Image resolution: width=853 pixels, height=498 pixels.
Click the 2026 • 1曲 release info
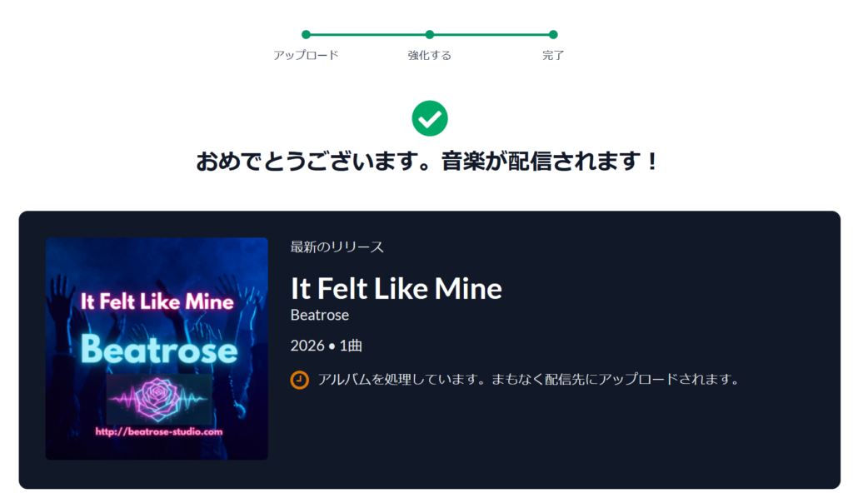coord(327,346)
